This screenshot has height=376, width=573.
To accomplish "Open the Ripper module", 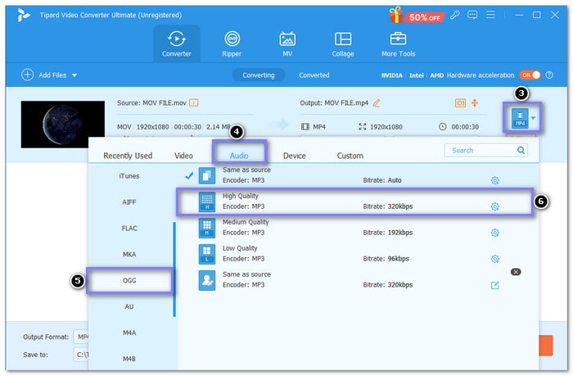I will pos(232,44).
